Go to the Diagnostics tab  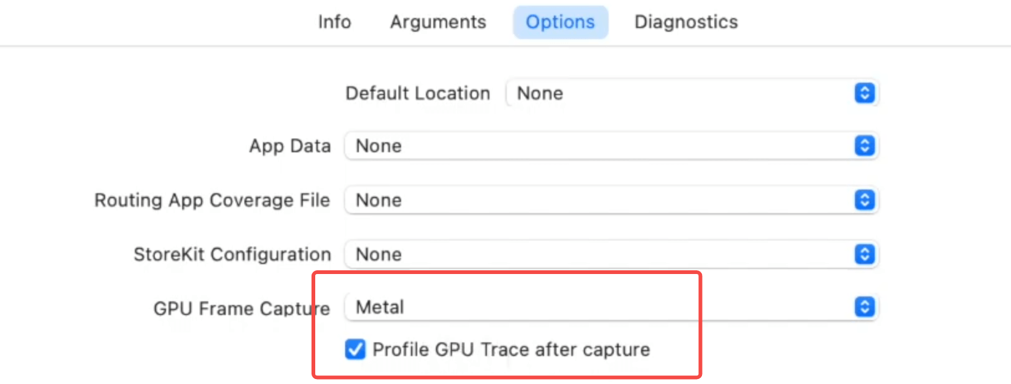pyautogui.click(x=686, y=22)
